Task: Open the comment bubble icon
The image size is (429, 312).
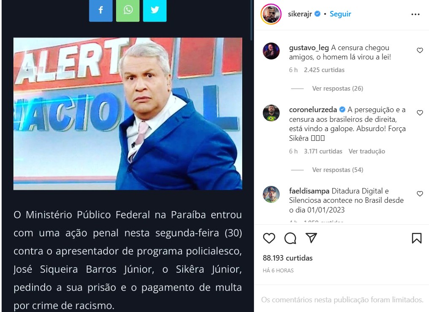Action: coord(290,238)
